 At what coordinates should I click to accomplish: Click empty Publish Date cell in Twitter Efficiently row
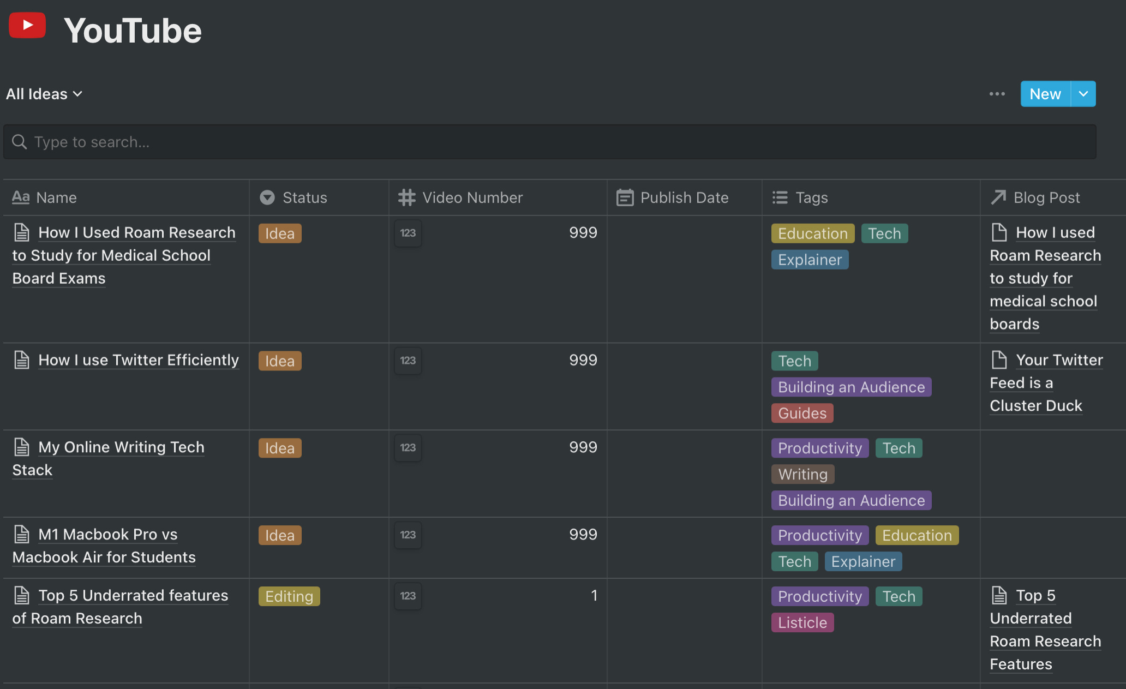[685, 386]
